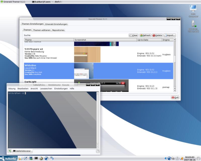Select the DarkLight theme row
This screenshot has height=161, width=201.
pos(98,86)
